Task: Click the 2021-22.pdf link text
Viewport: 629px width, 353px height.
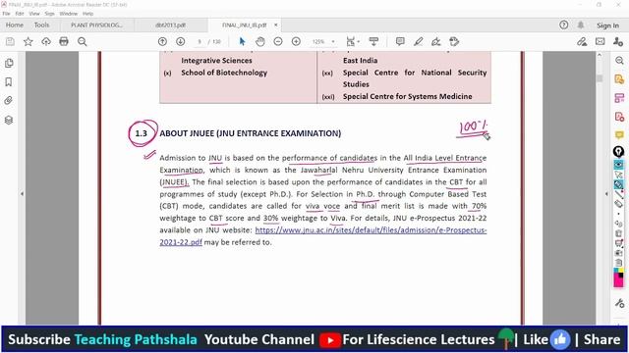Action: click(x=181, y=242)
